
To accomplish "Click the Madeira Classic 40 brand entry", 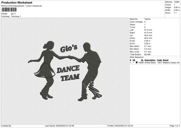I will coord(171,63).
